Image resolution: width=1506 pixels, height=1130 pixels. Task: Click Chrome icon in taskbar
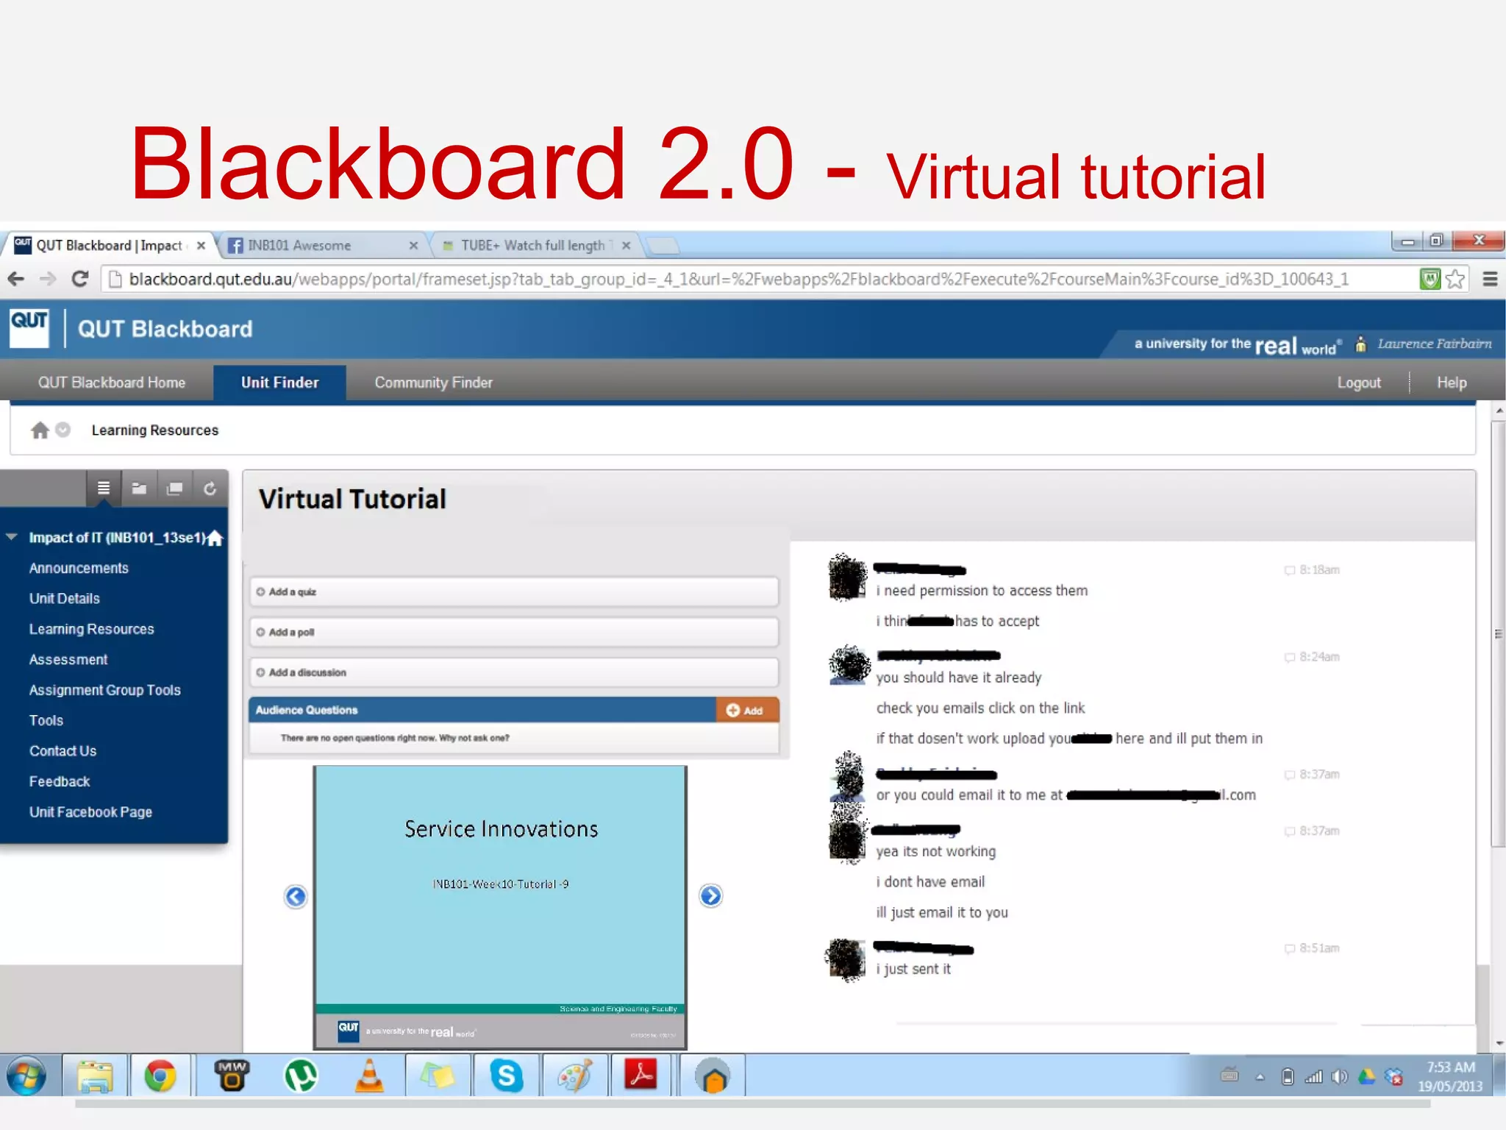160,1076
